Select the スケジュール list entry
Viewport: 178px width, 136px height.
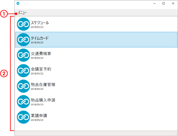(96, 24)
